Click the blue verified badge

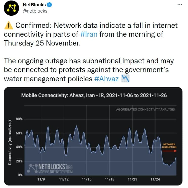[x=50, y=5]
